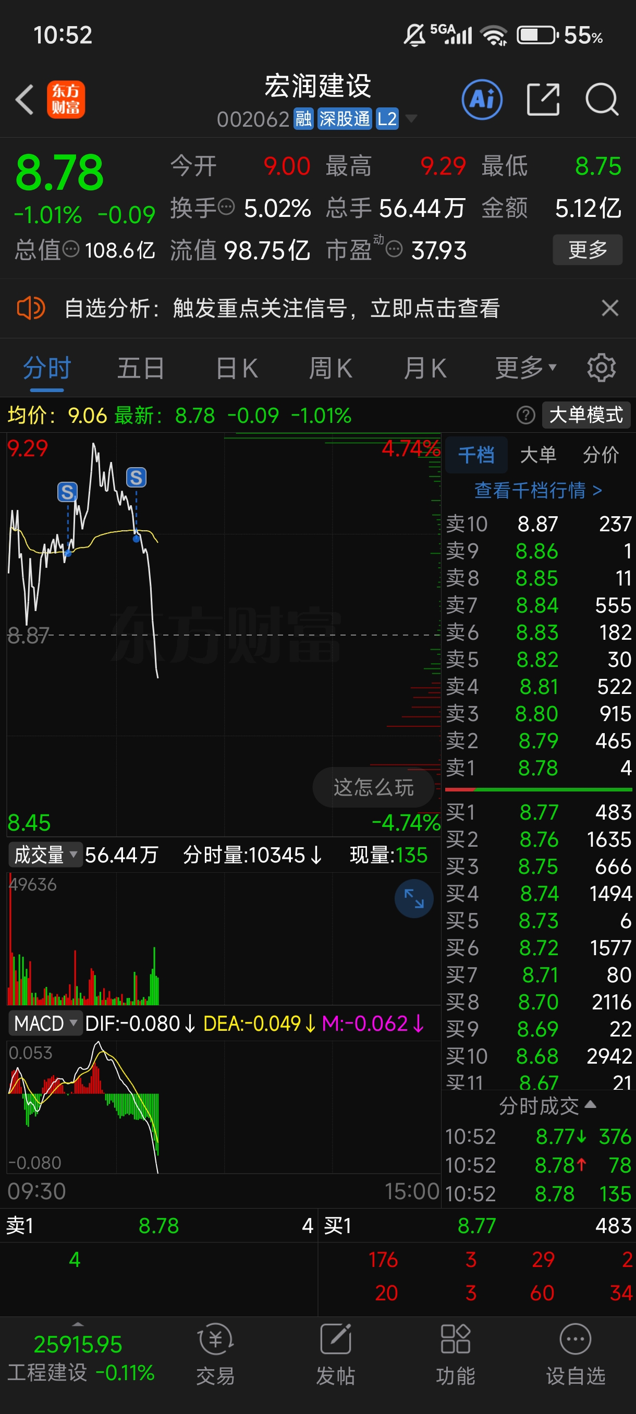
Task: Open chart settings gear icon
Action: point(602,368)
